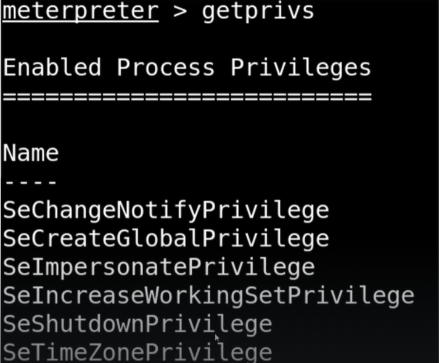Click the blank line below the getprivs command

tap(185, 39)
